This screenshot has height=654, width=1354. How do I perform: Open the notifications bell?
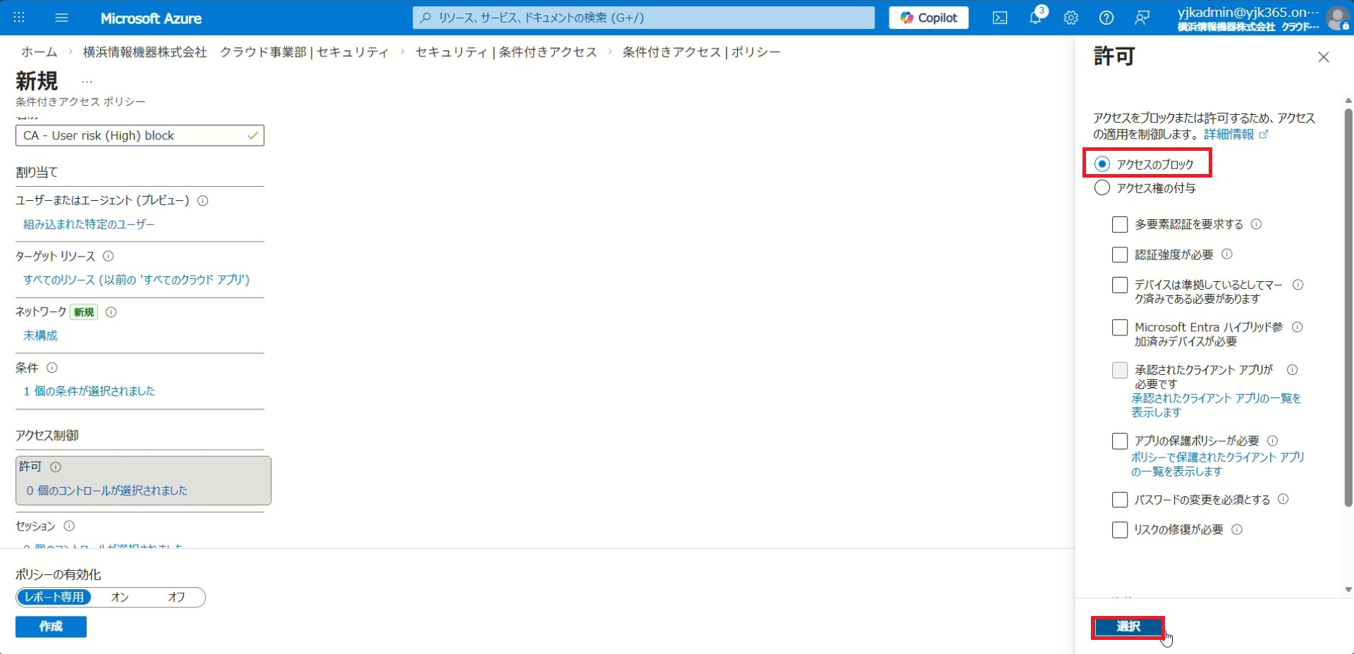click(1035, 18)
